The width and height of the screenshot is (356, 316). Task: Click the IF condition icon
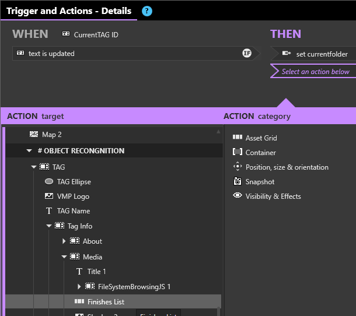point(247,53)
